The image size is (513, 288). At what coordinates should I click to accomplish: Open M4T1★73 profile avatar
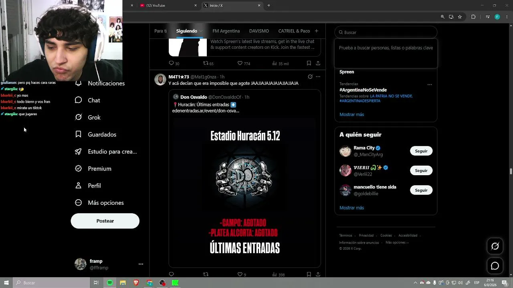click(160, 79)
